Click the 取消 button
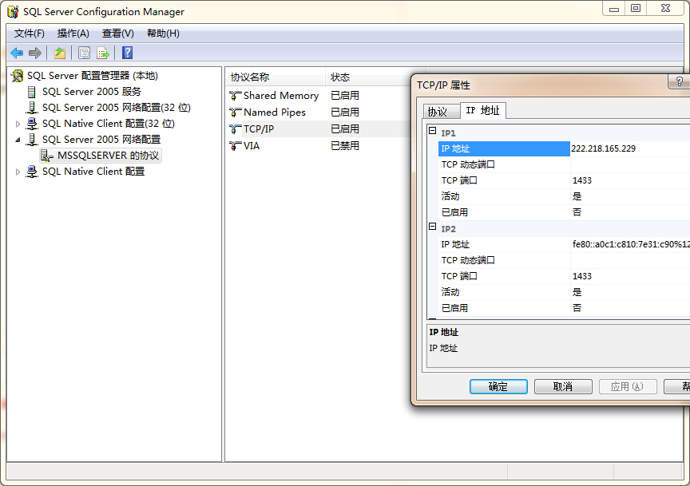This screenshot has width=690, height=486. 563,386
